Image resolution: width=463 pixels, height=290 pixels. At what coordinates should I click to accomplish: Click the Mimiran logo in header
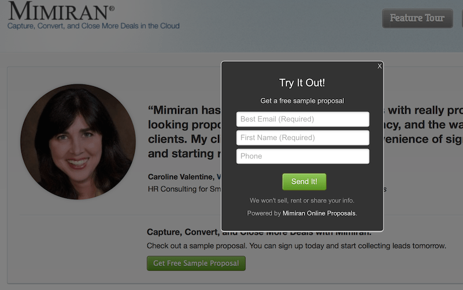tap(61, 11)
